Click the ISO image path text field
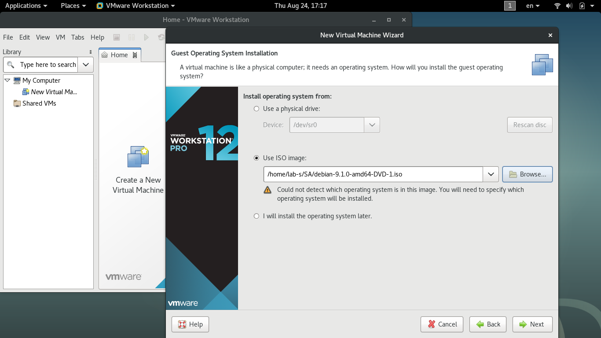Viewport: 601px width, 338px height. (x=373, y=174)
